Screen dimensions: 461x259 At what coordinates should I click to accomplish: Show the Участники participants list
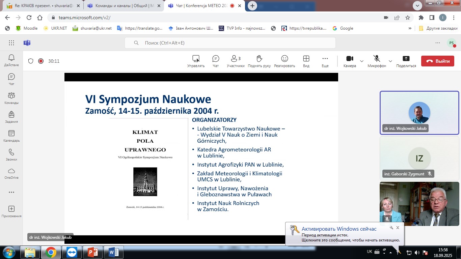point(236,61)
